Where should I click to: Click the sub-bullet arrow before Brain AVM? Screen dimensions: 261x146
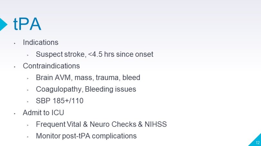point(28,78)
